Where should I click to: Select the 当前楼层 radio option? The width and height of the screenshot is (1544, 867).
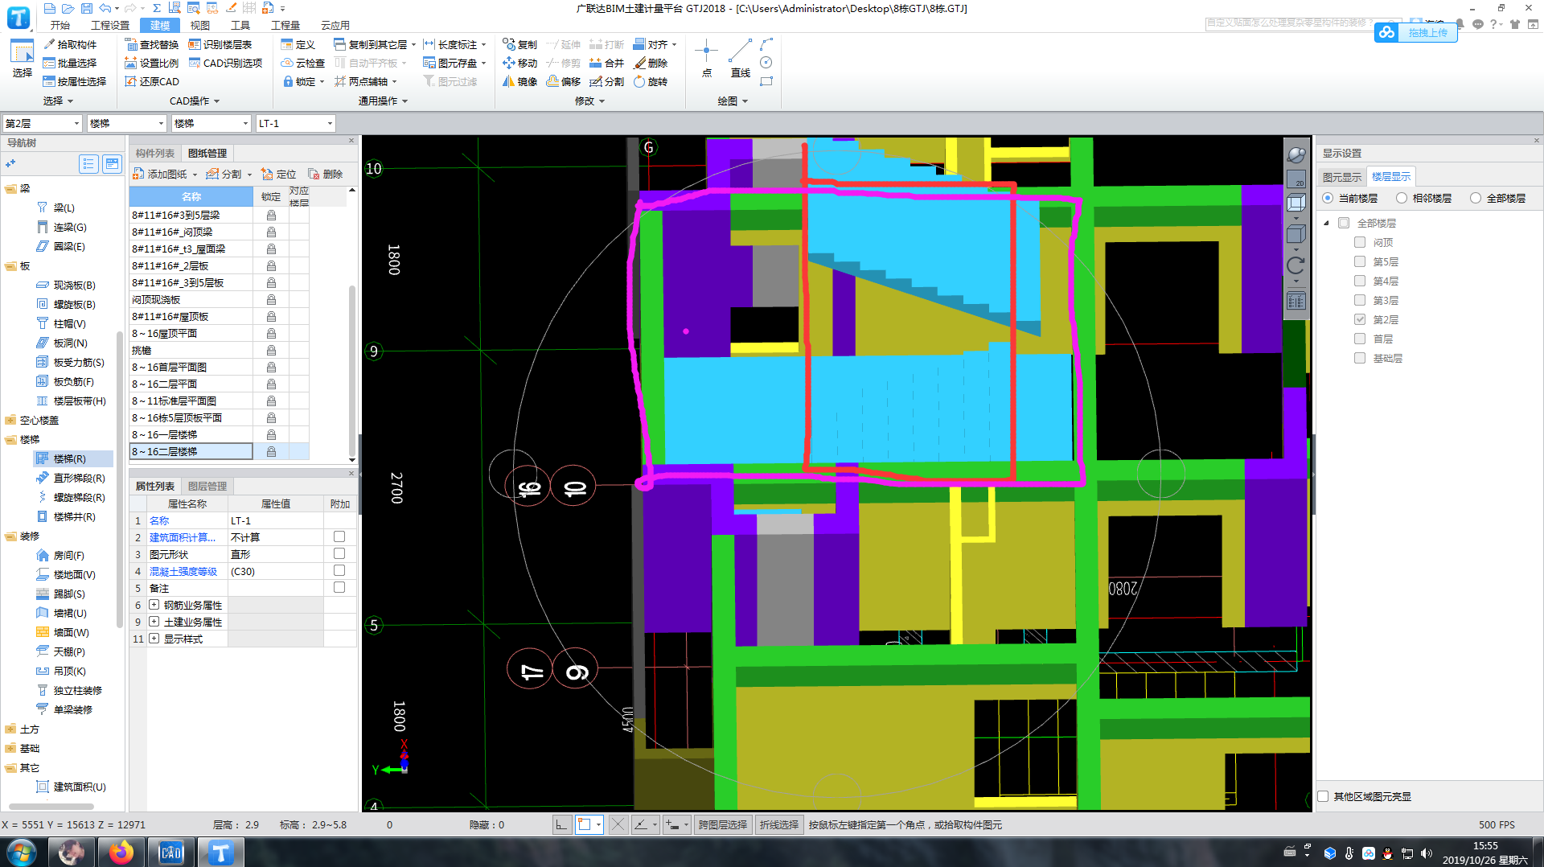point(1328,198)
